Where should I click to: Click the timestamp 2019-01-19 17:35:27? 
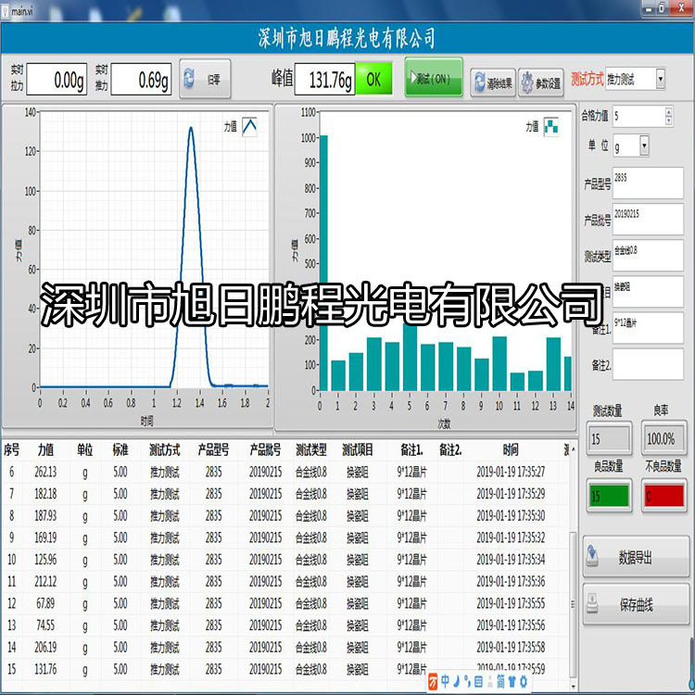(511, 472)
